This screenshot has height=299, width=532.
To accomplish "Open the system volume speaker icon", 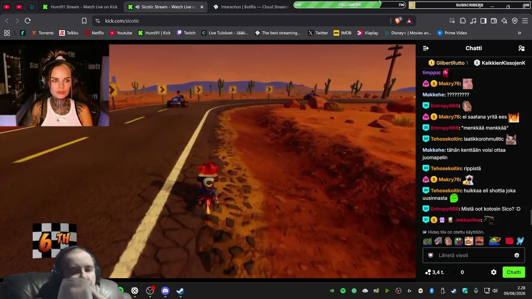I will (495, 291).
